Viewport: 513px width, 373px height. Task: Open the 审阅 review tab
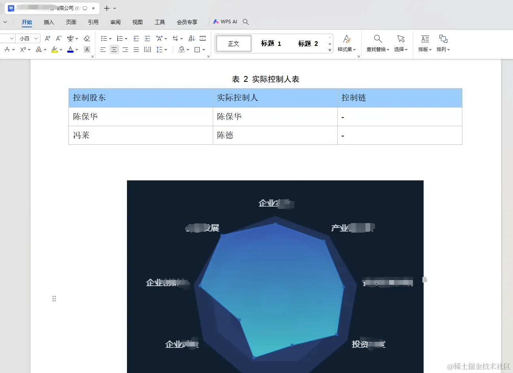pos(115,22)
